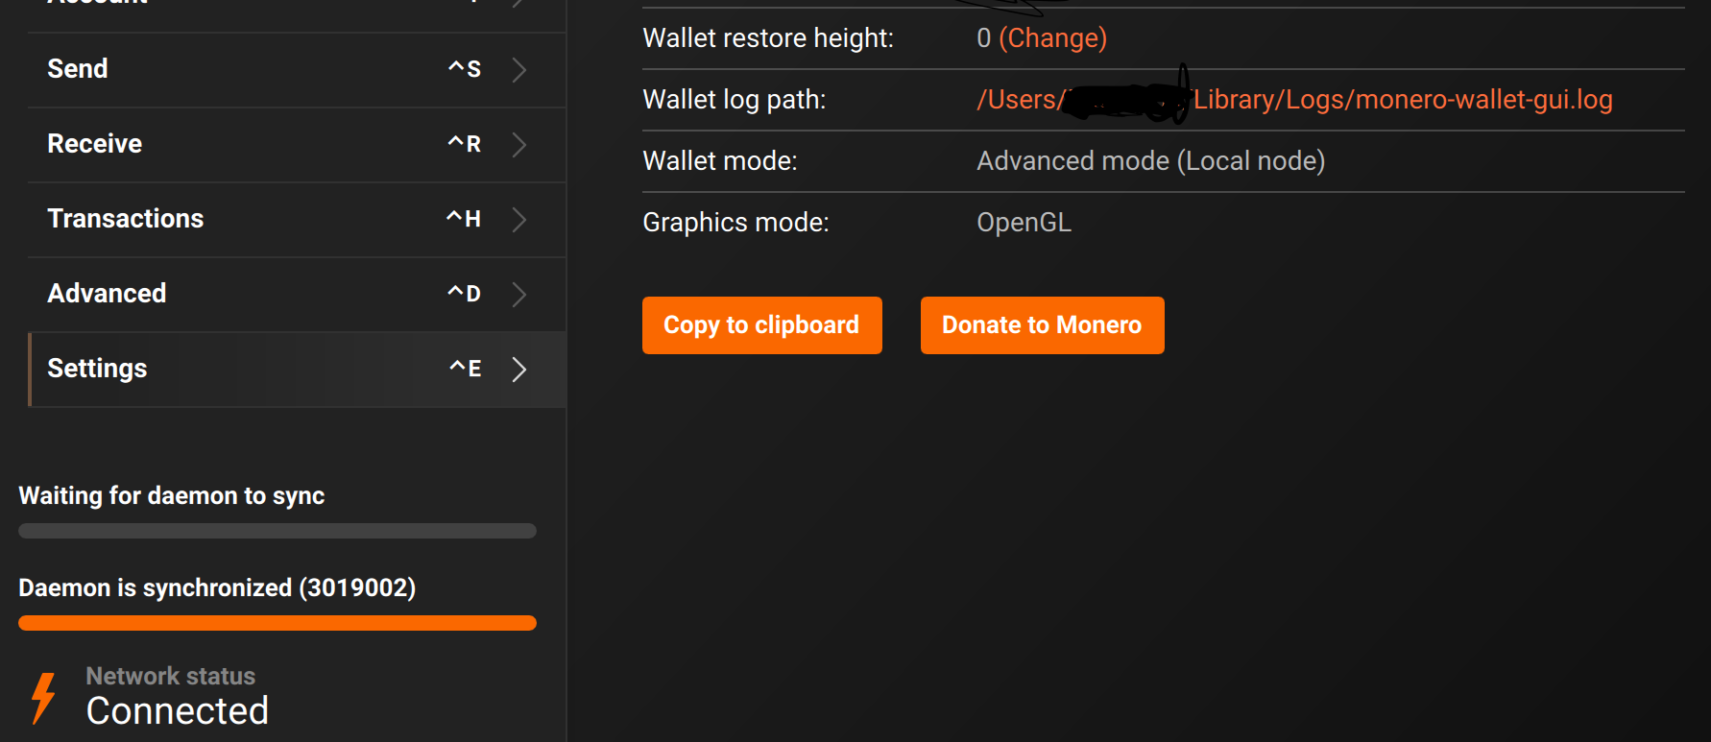Screen dimensions: 1711x742
Task: Open the Send page
Action: tap(78, 69)
